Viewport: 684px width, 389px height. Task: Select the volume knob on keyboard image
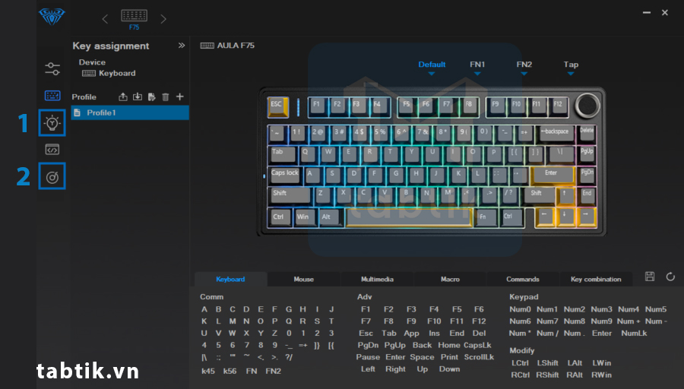587,106
